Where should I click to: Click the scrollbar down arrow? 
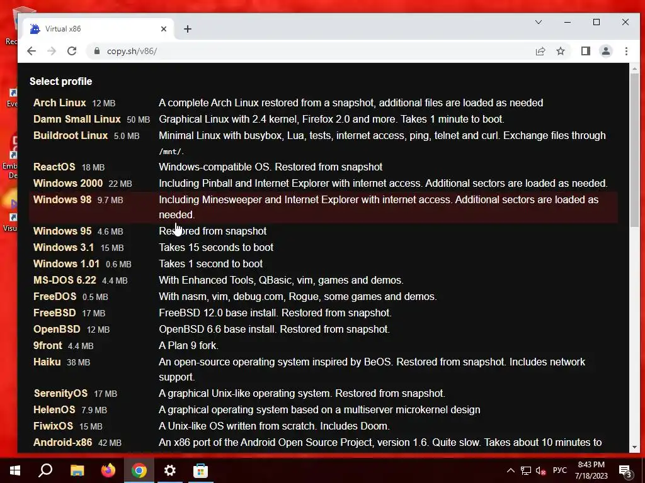tap(634, 447)
